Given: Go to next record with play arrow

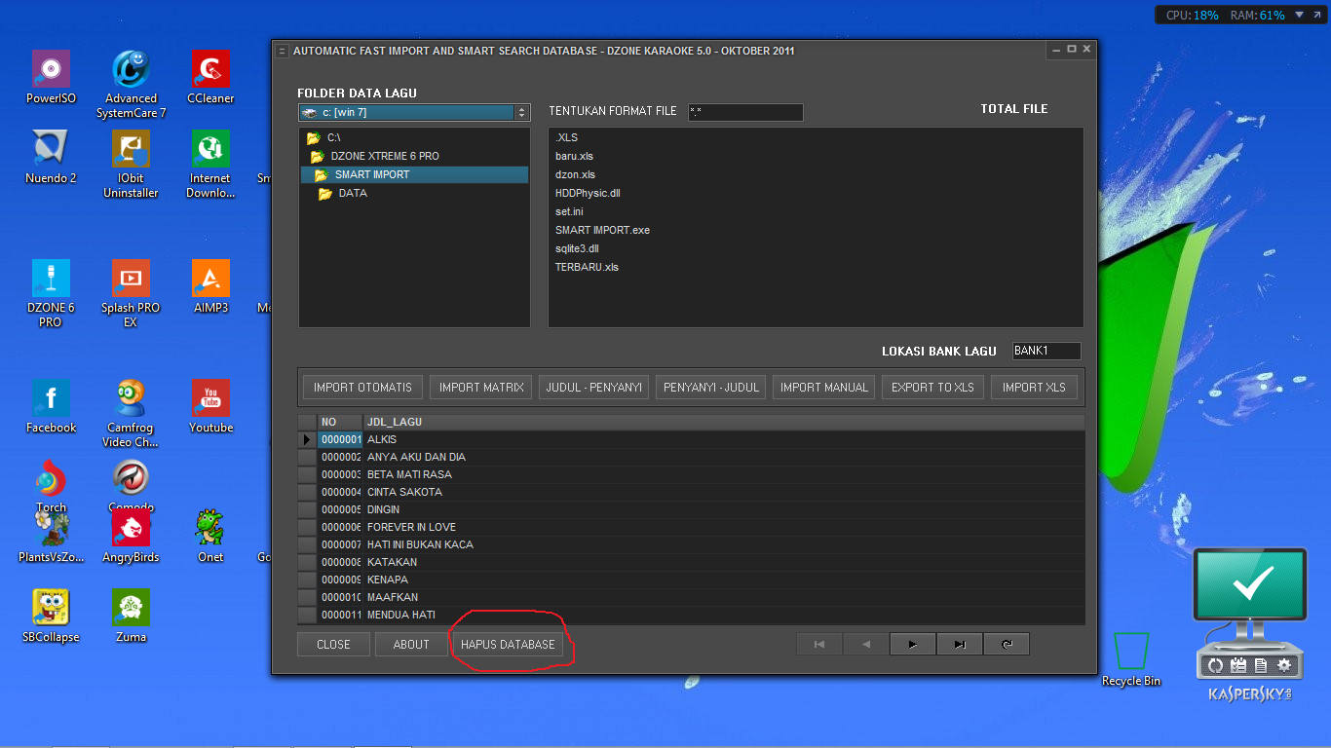Looking at the screenshot, I should point(913,644).
